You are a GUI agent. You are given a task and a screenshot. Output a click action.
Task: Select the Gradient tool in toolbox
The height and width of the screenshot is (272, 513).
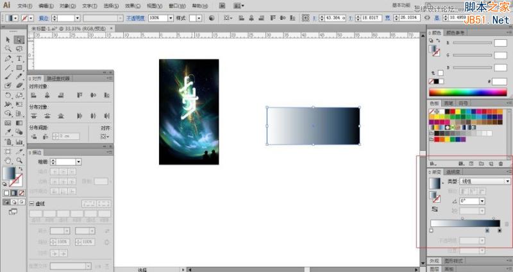pos(19,123)
